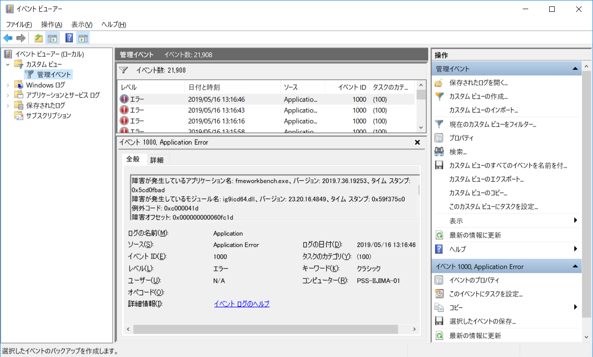Click attach task to this event icon

(x=439, y=294)
